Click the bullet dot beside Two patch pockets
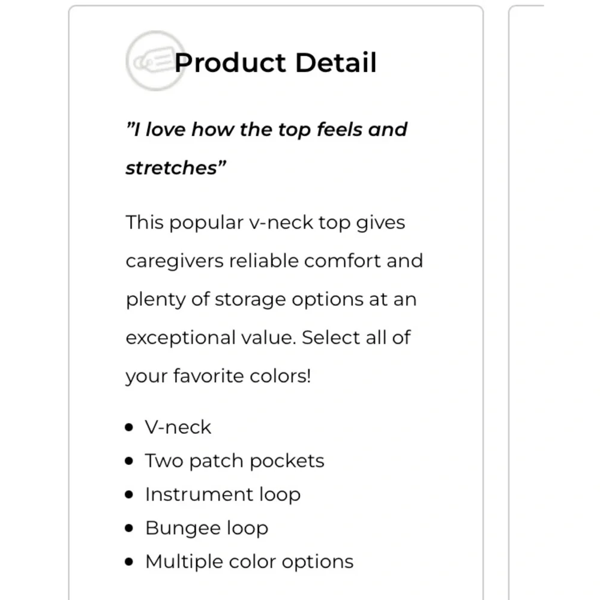 (130, 461)
